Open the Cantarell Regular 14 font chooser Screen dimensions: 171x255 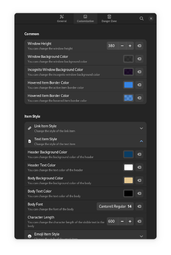[115, 207]
